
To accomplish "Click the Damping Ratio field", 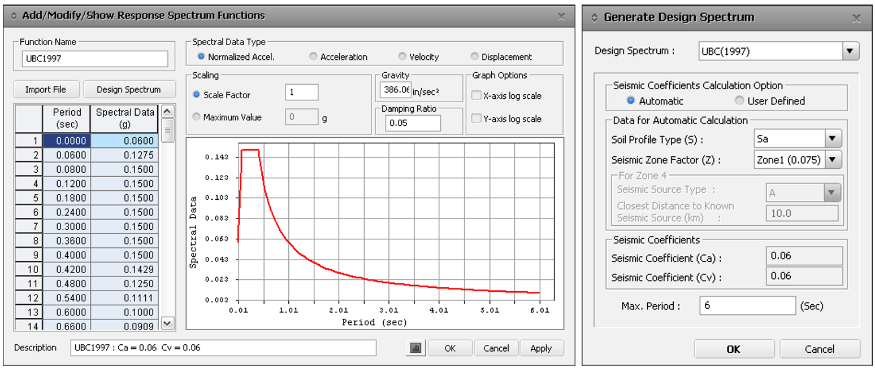I will coord(413,123).
